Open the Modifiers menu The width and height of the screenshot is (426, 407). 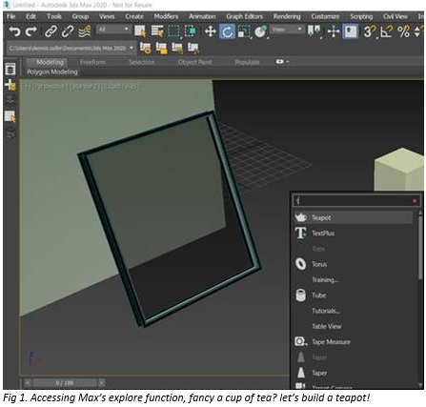click(166, 16)
